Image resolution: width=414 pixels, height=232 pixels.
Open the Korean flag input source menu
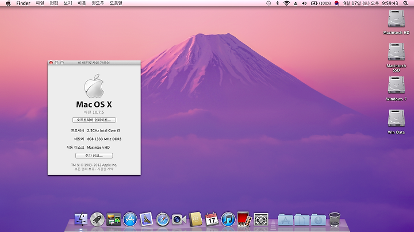(336, 3)
